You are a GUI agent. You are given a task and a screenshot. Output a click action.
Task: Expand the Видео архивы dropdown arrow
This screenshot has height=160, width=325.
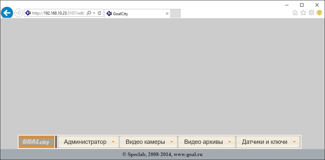coord(229,142)
